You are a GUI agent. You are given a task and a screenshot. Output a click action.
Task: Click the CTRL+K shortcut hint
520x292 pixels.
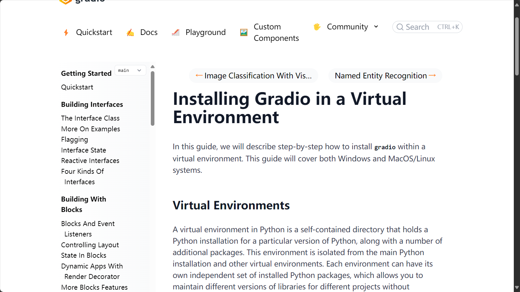448,27
